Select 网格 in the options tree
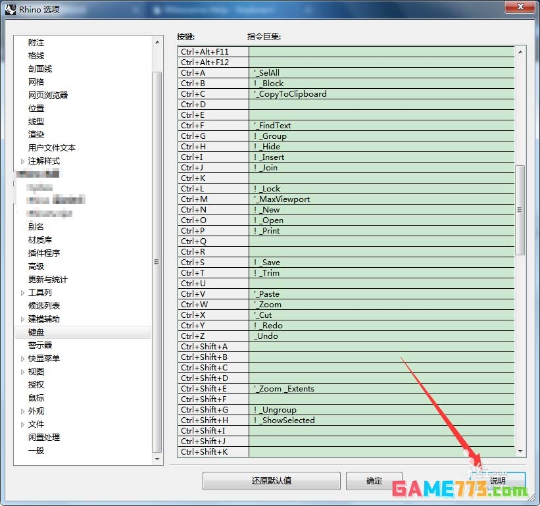The width and height of the screenshot is (540, 506). [36, 82]
